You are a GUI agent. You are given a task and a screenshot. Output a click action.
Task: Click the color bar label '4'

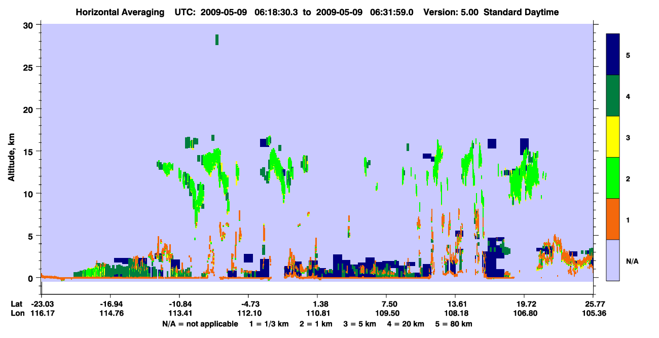[x=628, y=96]
